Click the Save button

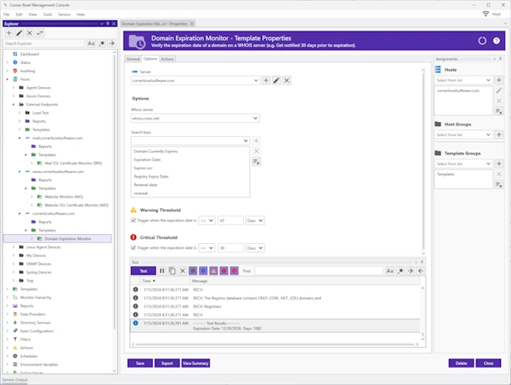point(141,363)
